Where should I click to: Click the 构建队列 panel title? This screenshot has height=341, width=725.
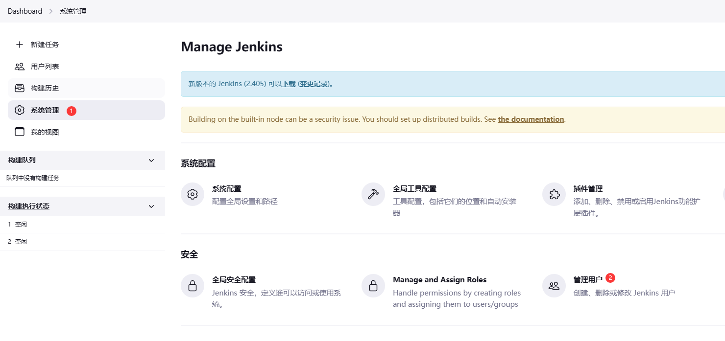coord(22,160)
